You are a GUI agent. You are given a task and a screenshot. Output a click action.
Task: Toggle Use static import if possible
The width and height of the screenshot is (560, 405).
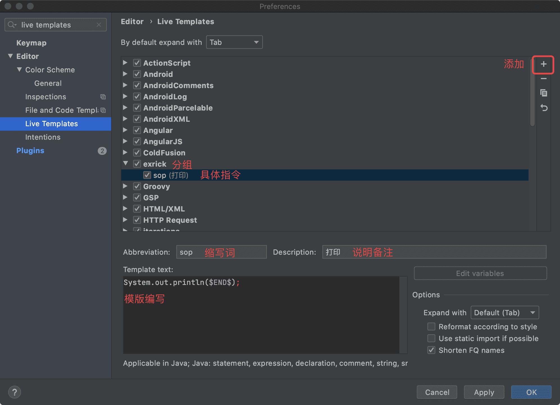[x=431, y=339]
